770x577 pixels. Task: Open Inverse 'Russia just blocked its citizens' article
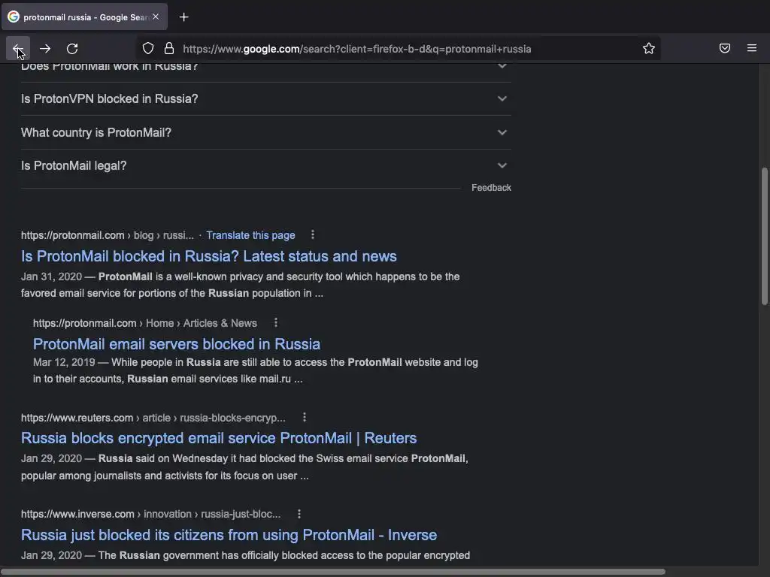click(229, 535)
